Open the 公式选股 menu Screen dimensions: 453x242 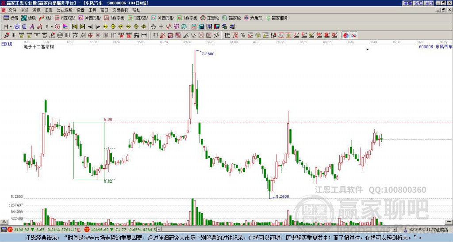pyautogui.click(x=65, y=10)
